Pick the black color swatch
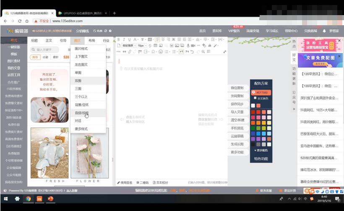Screen dimensions: 344x211 click(x=253, y=145)
